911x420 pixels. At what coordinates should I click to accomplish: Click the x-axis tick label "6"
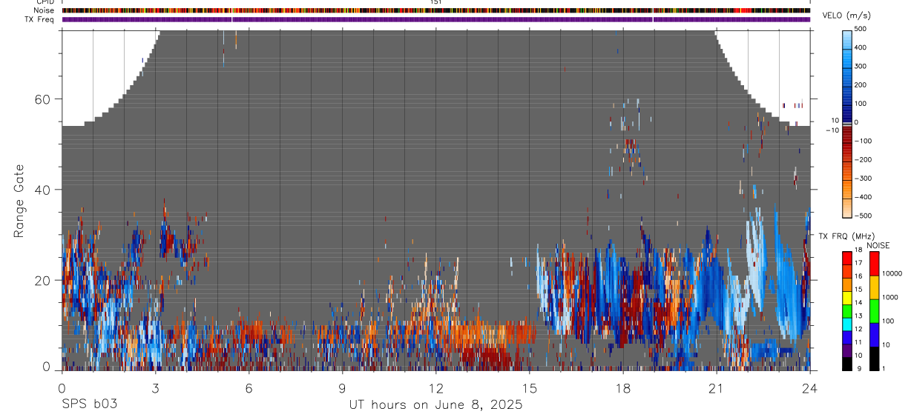click(249, 387)
